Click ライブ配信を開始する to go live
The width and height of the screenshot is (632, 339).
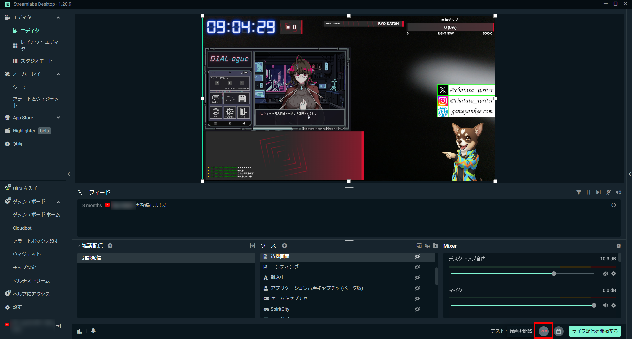pyautogui.click(x=595, y=331)
